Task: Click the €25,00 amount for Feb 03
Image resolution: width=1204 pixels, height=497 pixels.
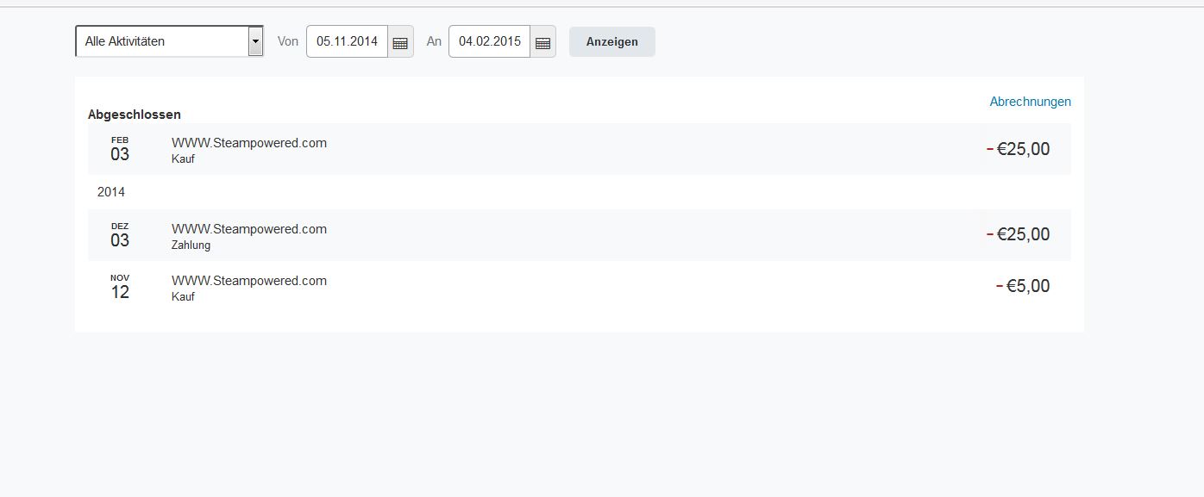Action: [x=1023, y=149]
